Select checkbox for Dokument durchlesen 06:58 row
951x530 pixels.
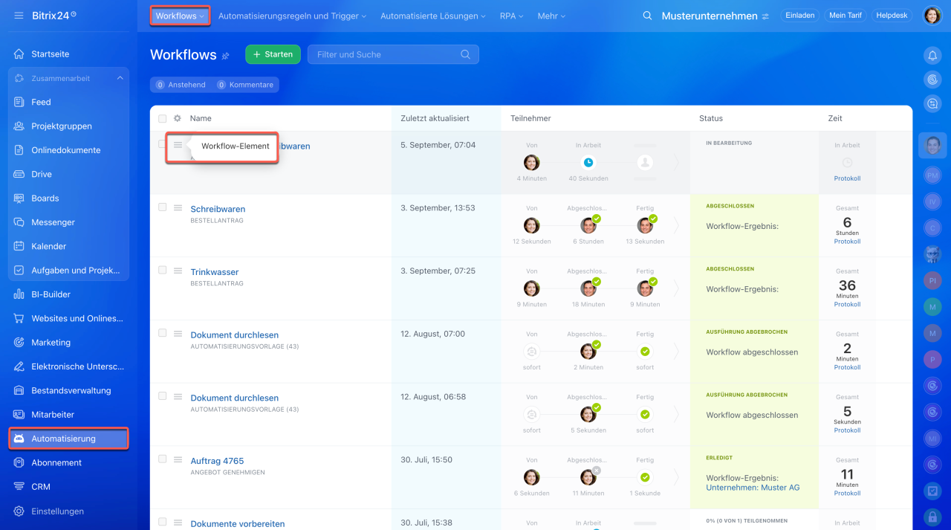[x=163, y=396]
